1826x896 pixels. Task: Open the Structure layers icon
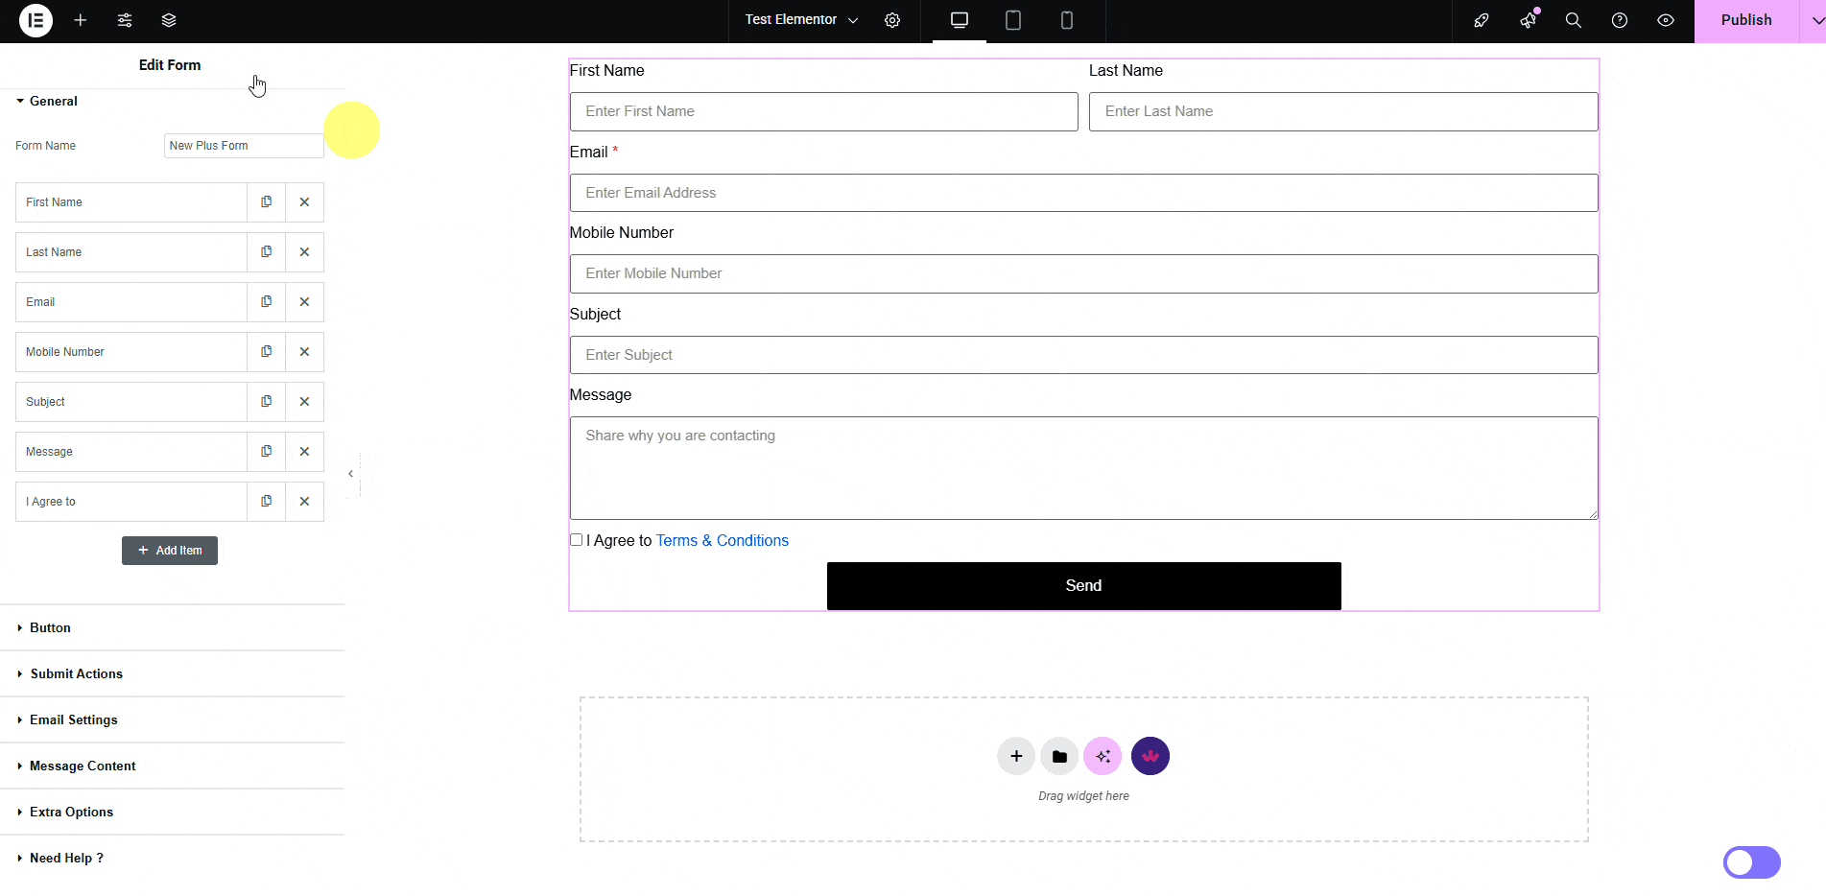(x=169, y=20)
